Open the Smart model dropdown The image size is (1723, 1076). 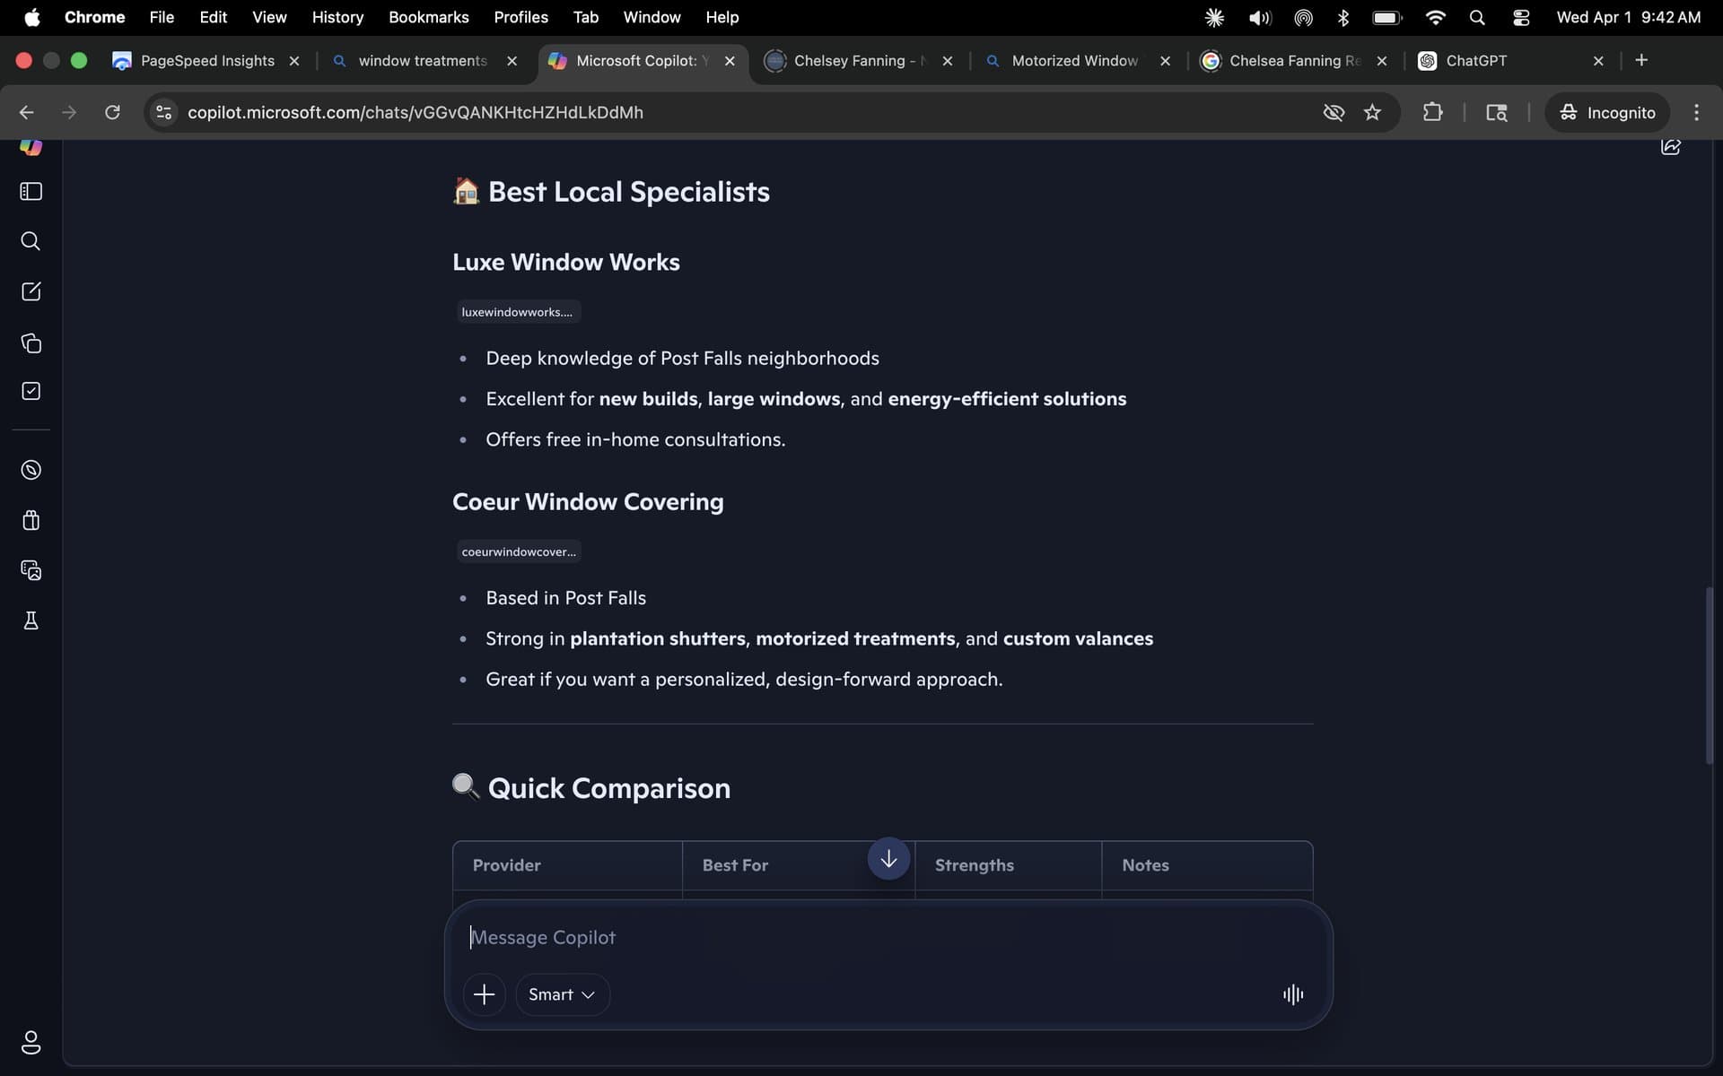pos(561,994)
